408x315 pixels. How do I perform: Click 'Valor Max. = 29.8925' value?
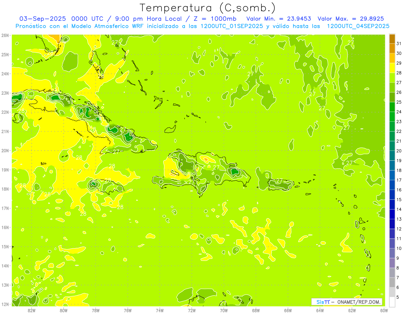pyautogui.click(x=351, y=19)
